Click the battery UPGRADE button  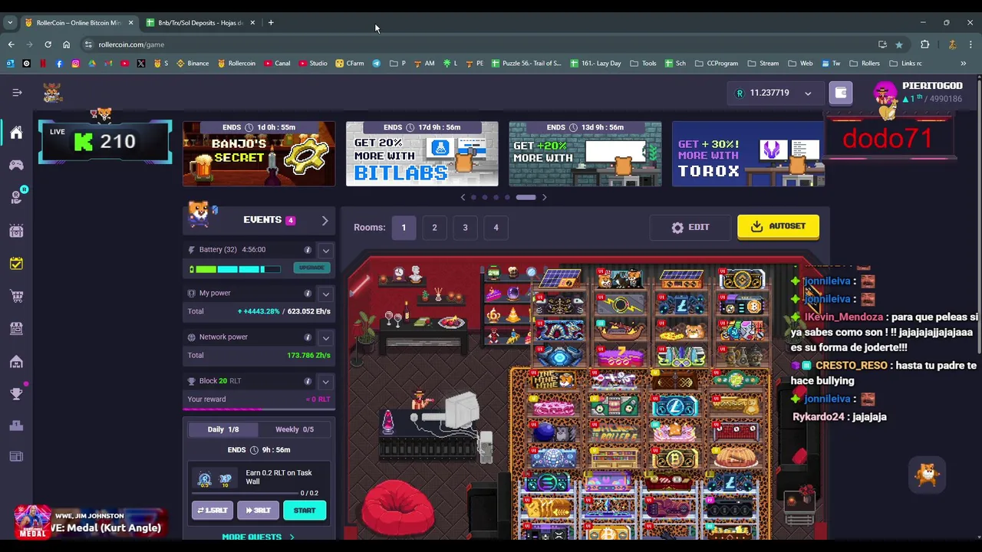point(311,268)
